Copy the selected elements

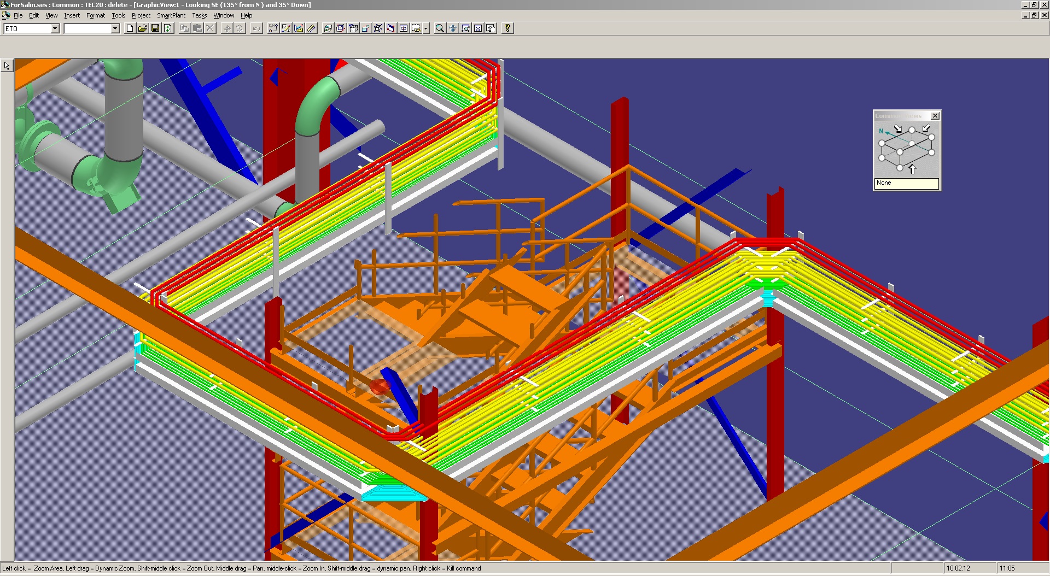[x=185, y=28]
